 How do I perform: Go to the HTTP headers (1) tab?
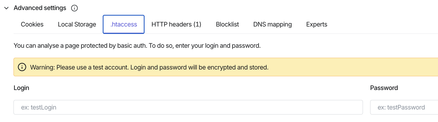coord(176,24)
